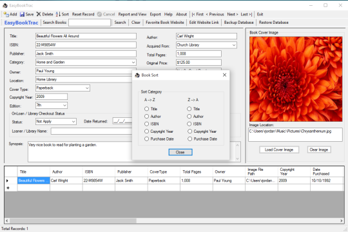
Task: Go to Previous record
Action: (x=215, y=14)
